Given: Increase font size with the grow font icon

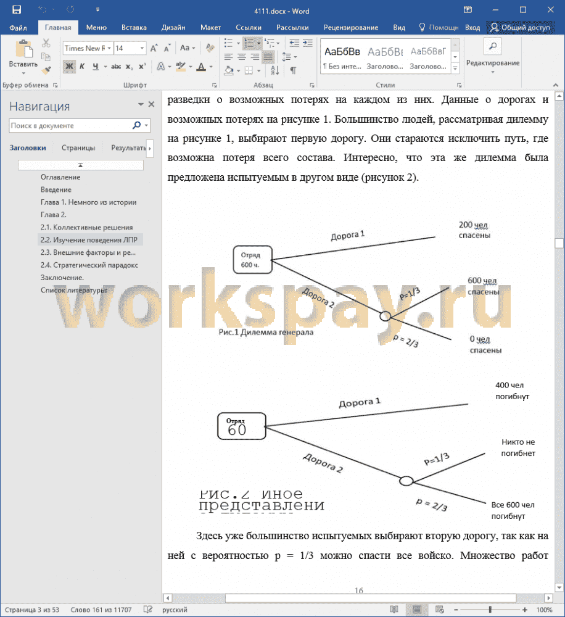Looking at the screenshot, I should (154, 48).
